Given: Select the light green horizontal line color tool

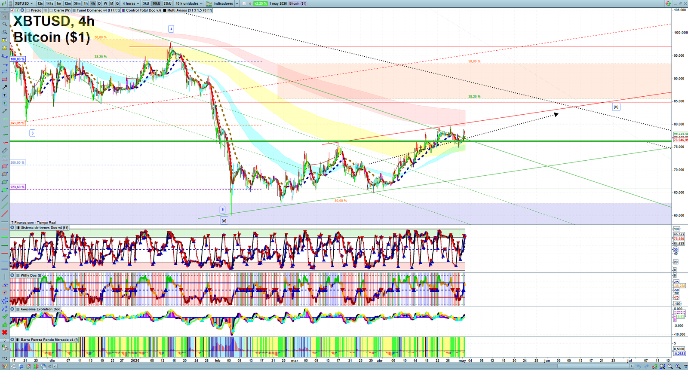Looking at the screenshot, I should pos(5,237).
